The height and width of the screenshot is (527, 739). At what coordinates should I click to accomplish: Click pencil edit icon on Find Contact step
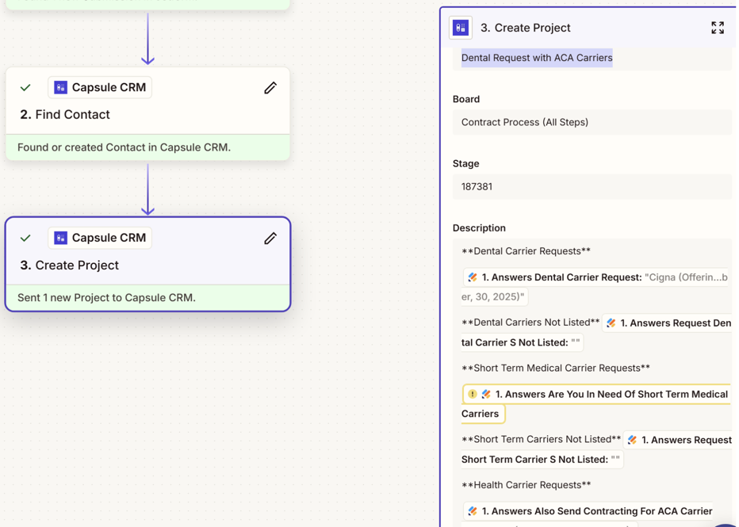pos(270,88)
